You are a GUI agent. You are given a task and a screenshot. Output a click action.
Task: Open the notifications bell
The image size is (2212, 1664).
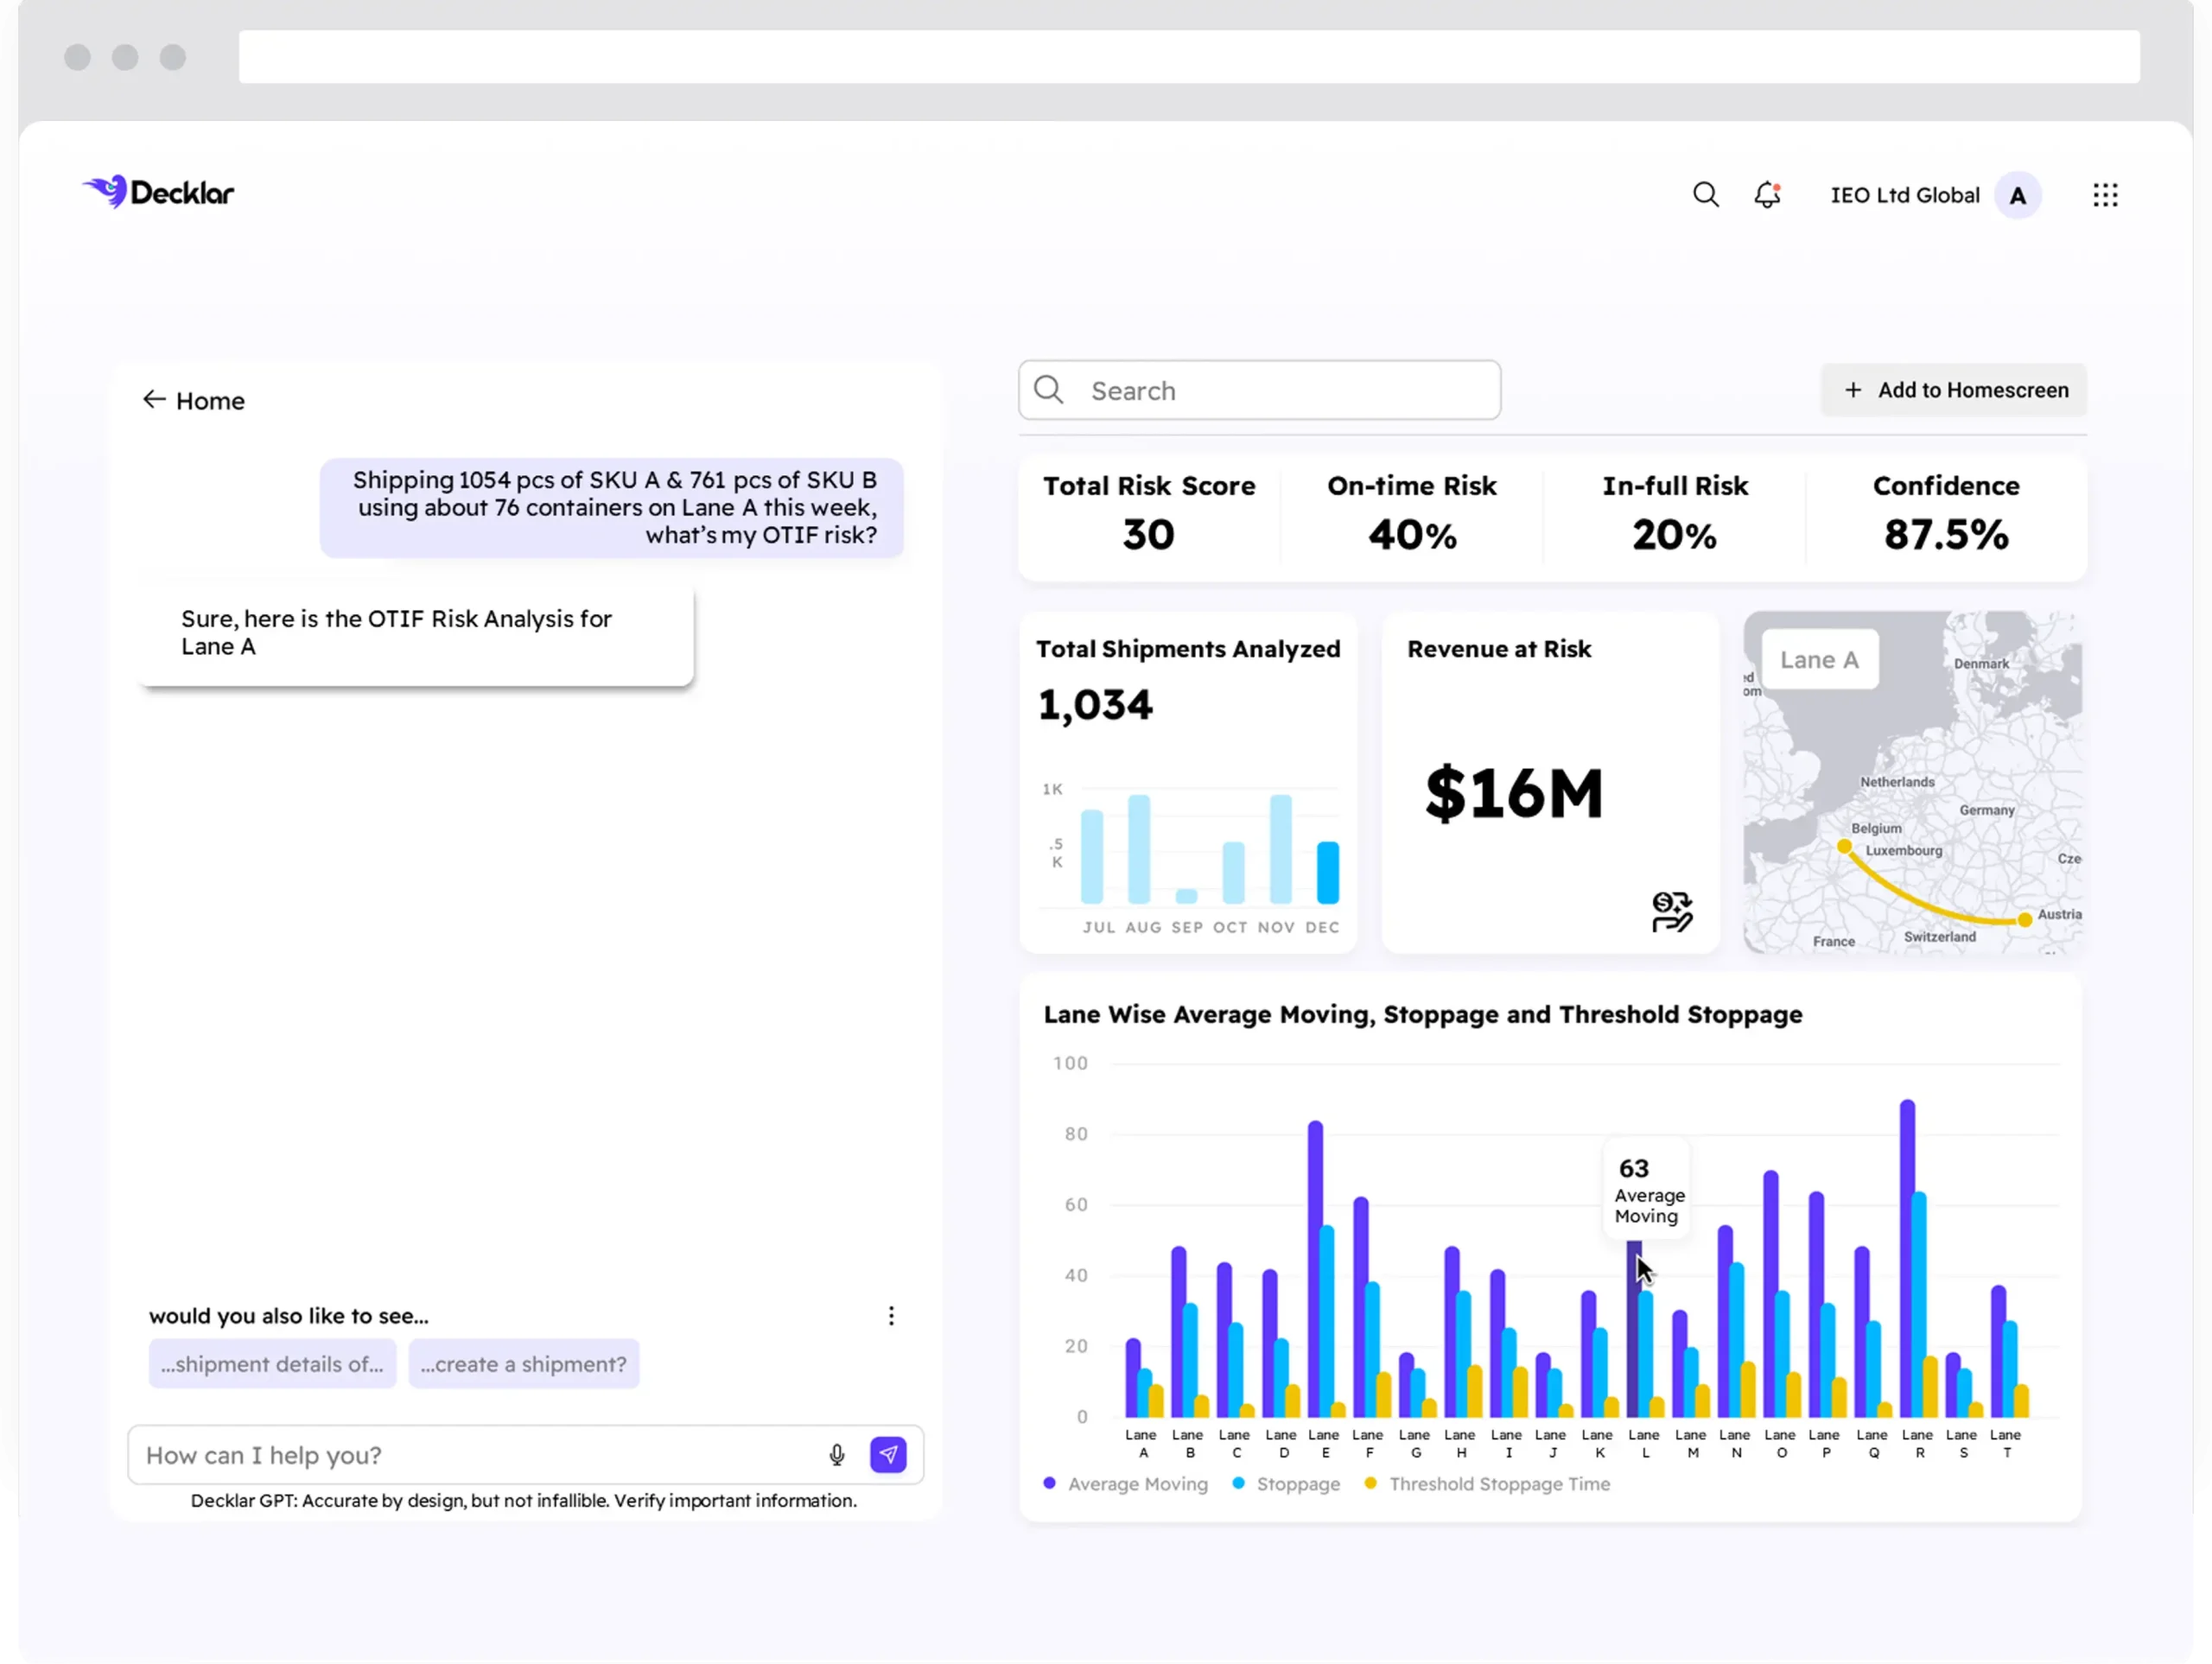pos(1767,194)
